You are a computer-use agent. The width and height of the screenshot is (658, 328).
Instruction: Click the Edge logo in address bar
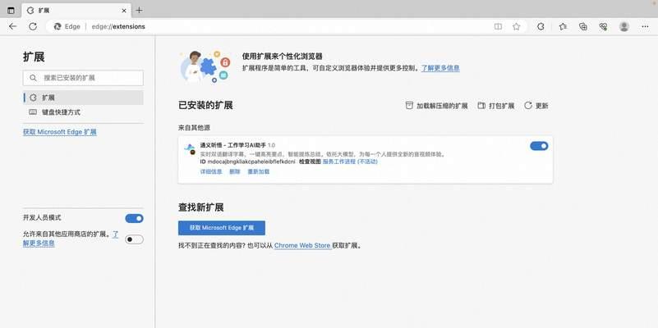[58, 26]
